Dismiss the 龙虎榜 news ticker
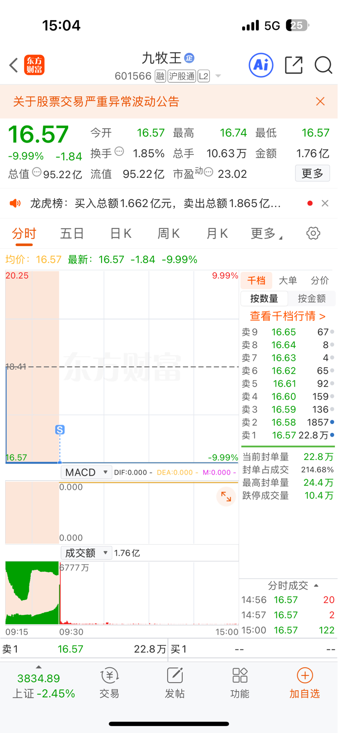Screen dimensions: 338x733 tap(325, 203)
